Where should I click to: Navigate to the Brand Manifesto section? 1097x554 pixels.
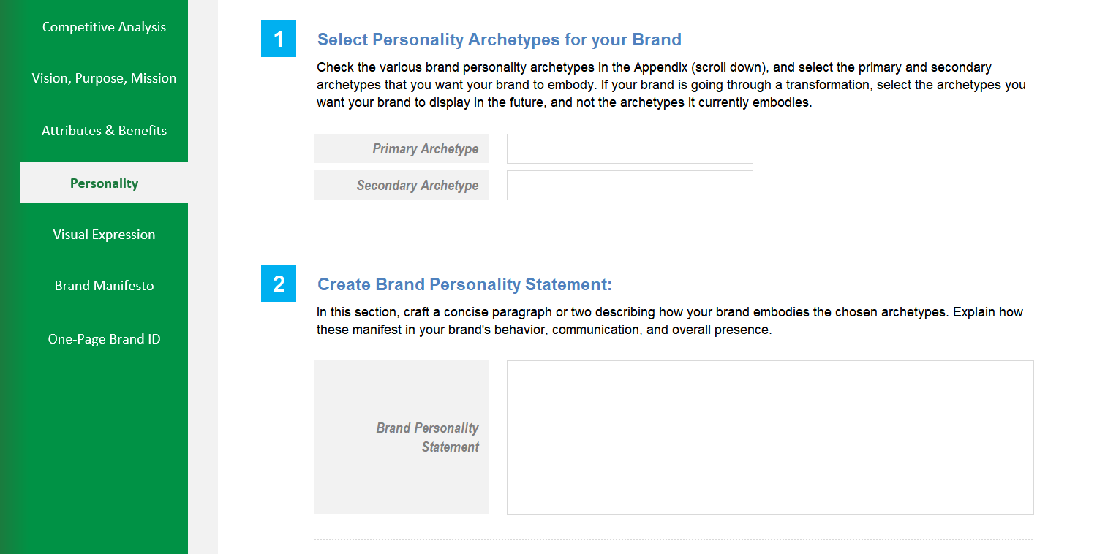[104, 285]
